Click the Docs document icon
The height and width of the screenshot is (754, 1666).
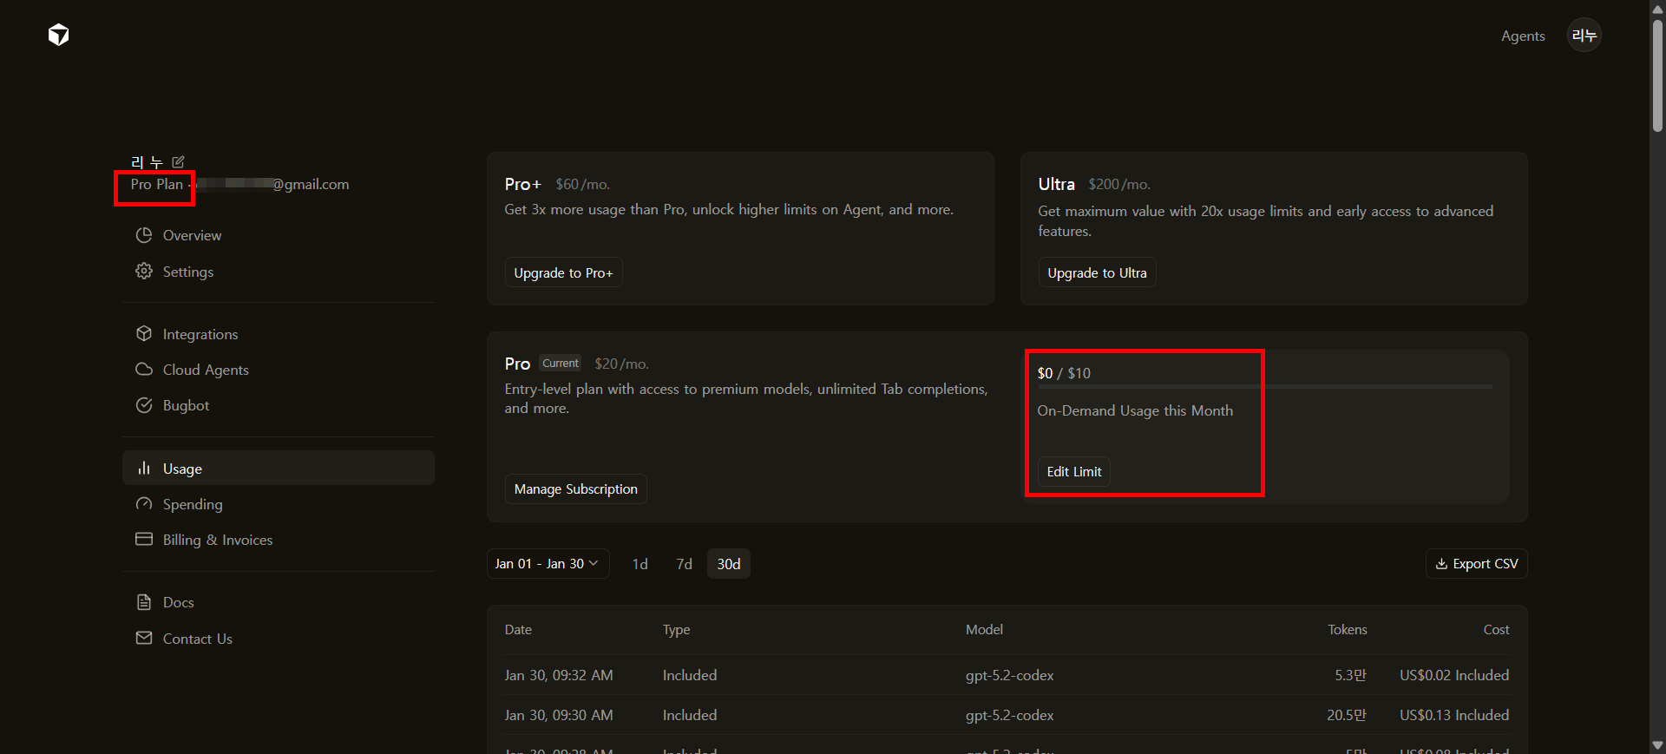coord(144,602)
